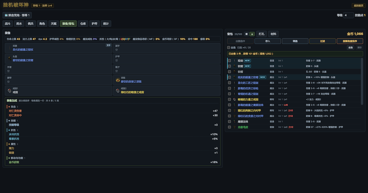
Task: Click the plain 鹰眼法珠 item icon
Action: [234, 122]
